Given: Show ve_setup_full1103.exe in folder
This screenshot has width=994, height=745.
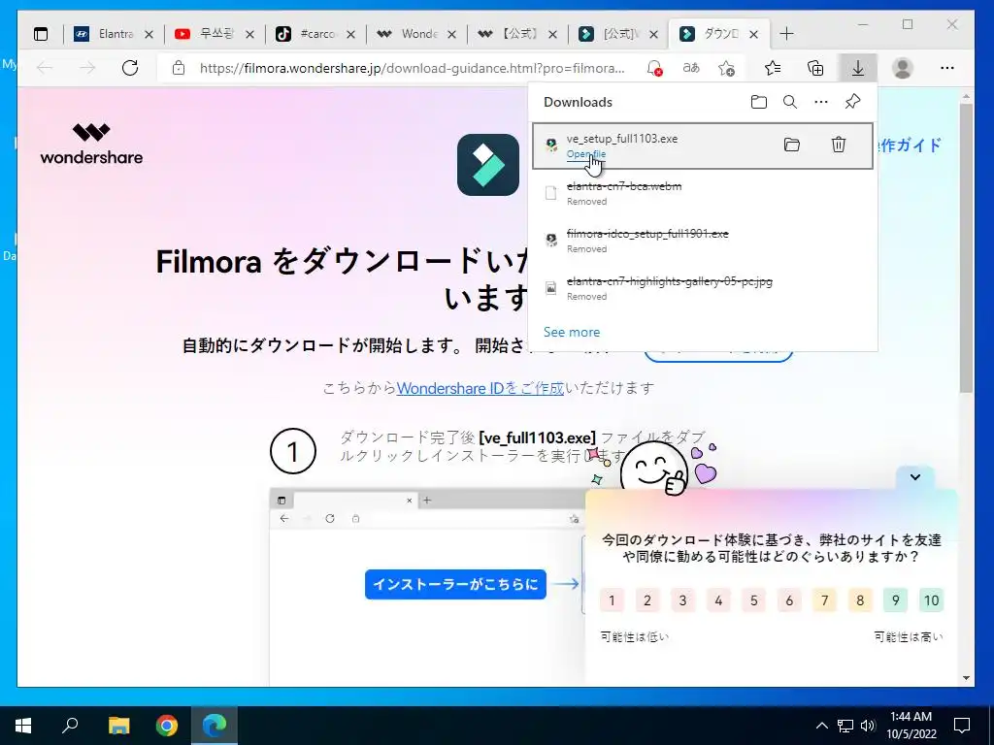Looking at the screenshot, I should click(792, 146).
